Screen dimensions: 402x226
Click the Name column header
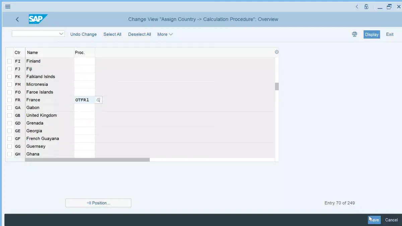click(x=50, y=53)
